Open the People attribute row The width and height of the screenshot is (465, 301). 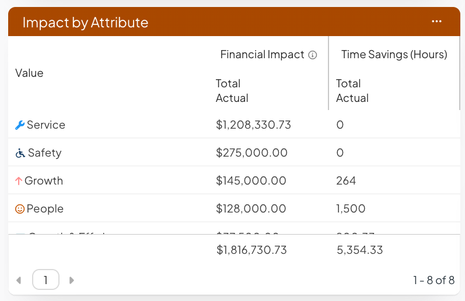tap(45, 209)
